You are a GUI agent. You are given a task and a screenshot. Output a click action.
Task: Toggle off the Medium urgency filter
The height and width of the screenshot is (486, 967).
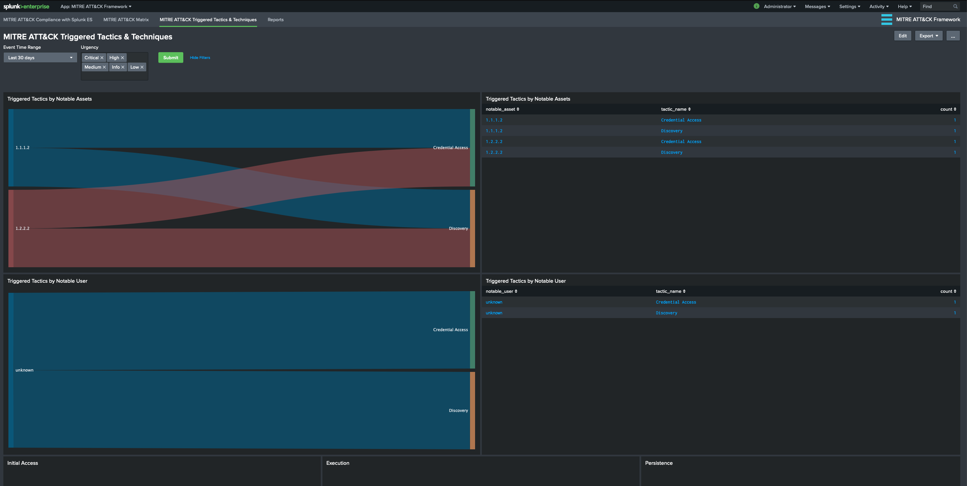[x=105, y=67]
